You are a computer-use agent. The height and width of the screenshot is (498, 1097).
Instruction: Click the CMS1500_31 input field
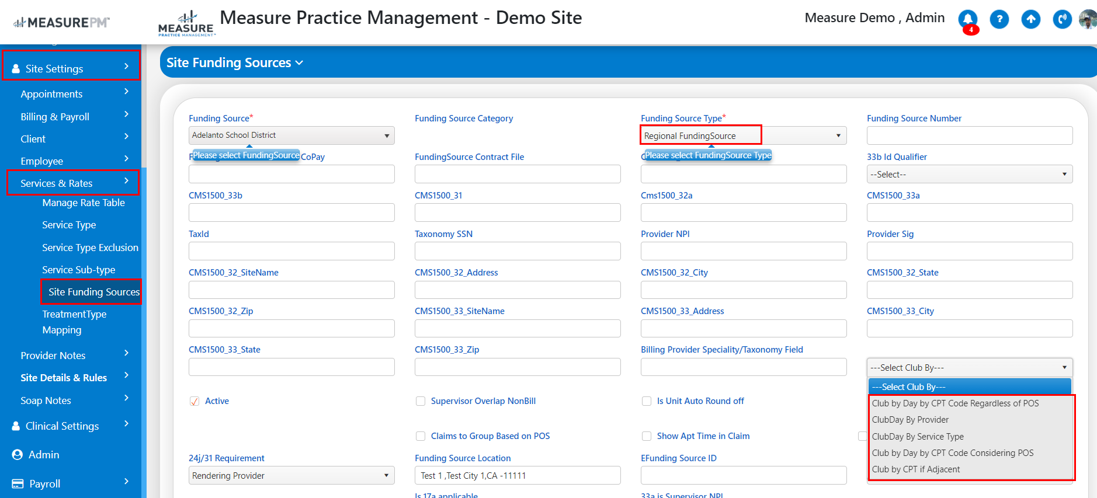(x=518, y=213)
